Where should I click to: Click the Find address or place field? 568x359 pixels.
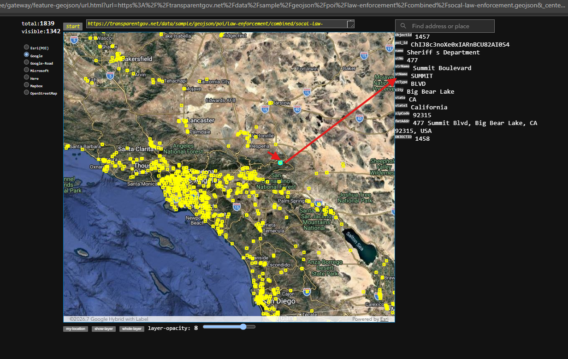click(444, 26)
